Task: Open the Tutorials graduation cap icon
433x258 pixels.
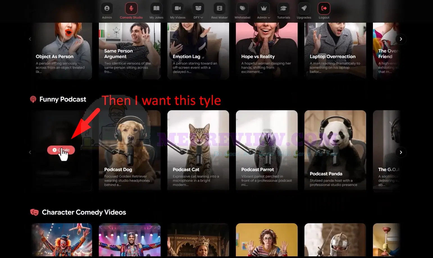Action: [x=284, y=8]
